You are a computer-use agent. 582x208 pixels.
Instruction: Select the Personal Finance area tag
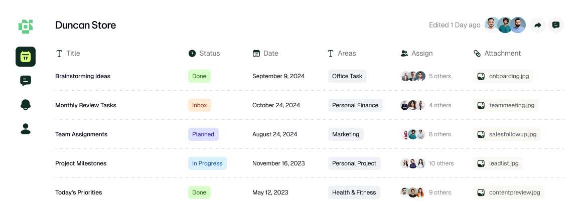(355, 105)
